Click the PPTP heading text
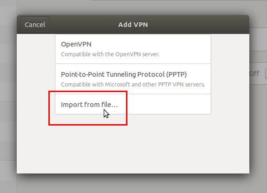 coord(124,74)
